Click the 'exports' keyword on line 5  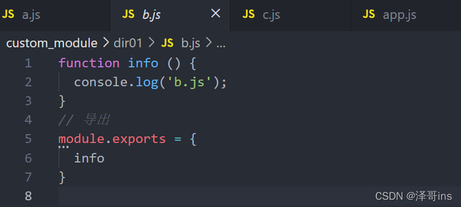139,139
